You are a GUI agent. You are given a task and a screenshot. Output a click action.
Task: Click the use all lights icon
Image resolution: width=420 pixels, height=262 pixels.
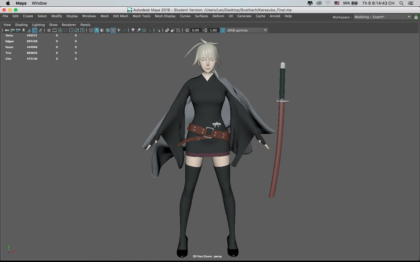pyautogui.click(x=119, y=30)
